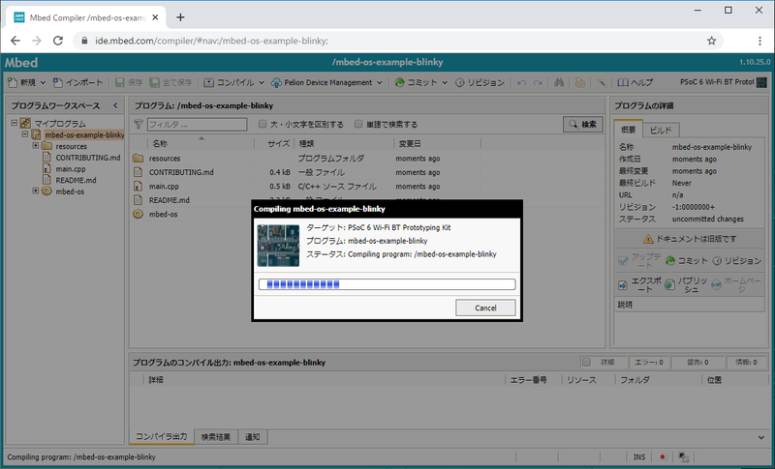Select main.cpp in workspace tree

pos(70,168)
